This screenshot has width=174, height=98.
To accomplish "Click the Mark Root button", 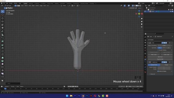I will [x=160, y=57].
